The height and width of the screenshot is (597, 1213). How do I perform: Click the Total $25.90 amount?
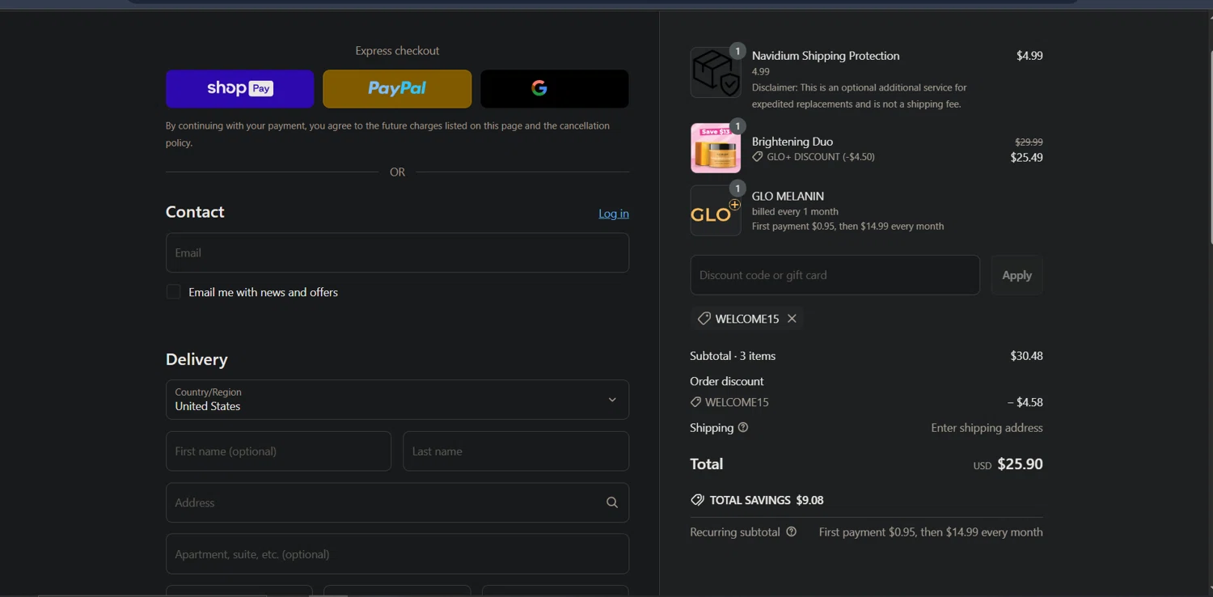(1020, 464)
